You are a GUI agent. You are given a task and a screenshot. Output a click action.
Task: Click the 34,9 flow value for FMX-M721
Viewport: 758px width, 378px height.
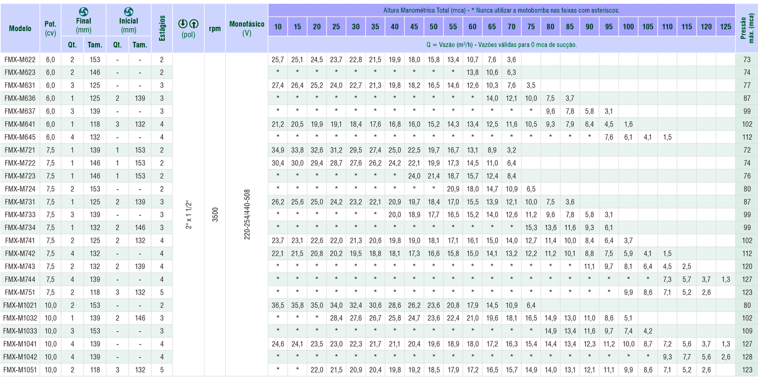278,150
